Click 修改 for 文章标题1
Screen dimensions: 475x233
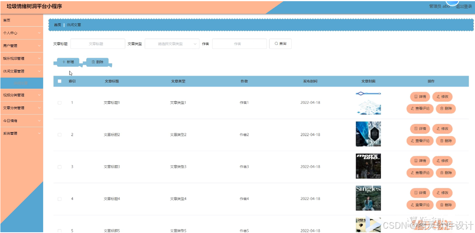click(x=442, y=96)
